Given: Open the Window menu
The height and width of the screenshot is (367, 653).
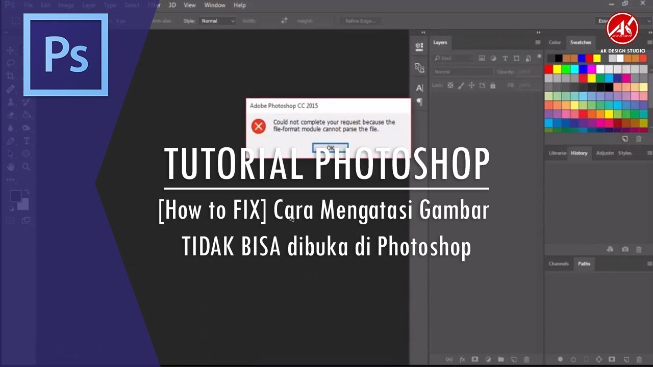Looking at the screenshot, I should [215, 5].
